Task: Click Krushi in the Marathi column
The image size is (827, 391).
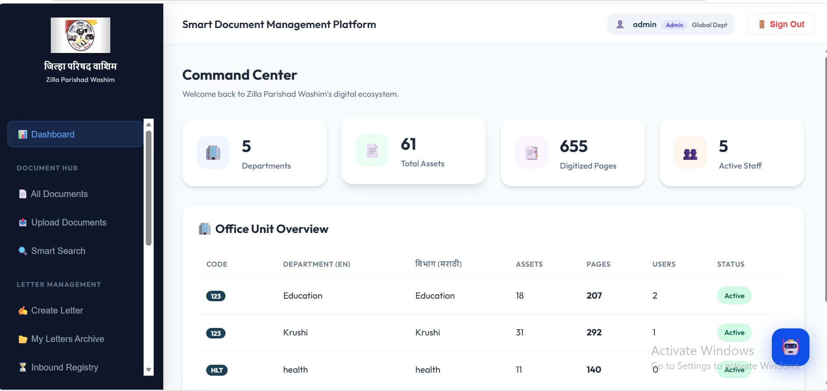Action: point(428,332)
